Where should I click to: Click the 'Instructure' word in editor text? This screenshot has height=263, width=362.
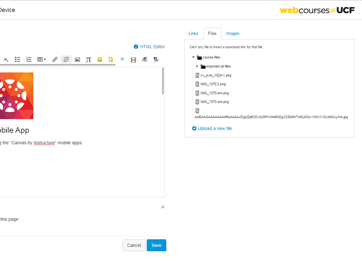tap(44, 143)
